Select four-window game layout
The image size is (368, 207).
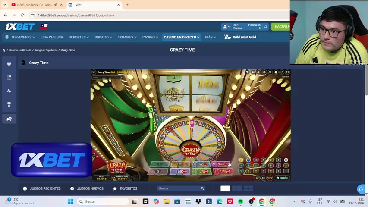[x=248, y=188]
